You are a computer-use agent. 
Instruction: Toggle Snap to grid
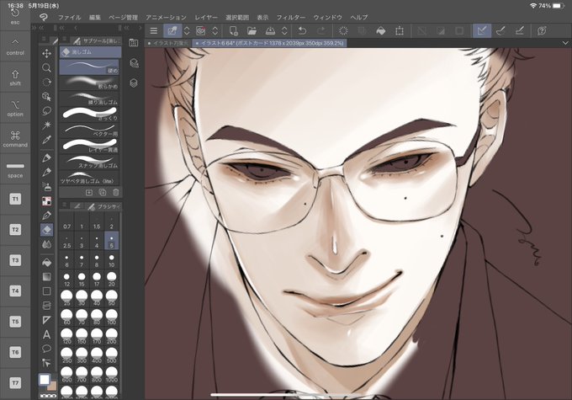pos(520,31)
